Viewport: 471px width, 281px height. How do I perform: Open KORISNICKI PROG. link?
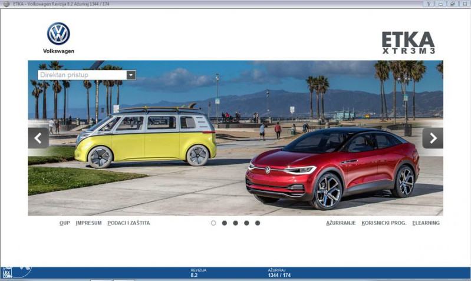[x=384, y=223]
